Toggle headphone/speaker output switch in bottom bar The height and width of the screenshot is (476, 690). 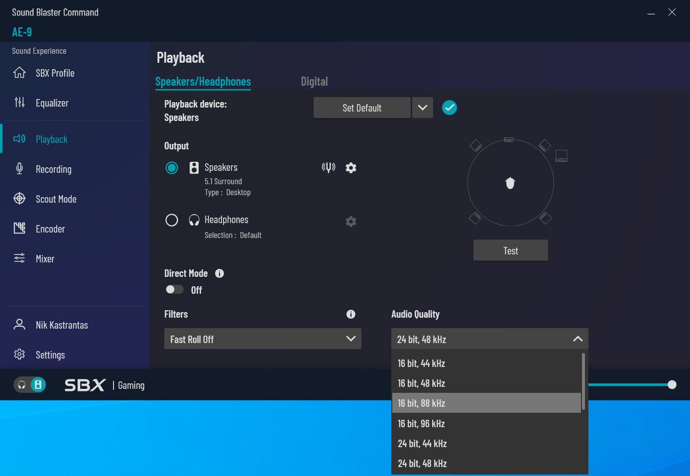[x=30, y=385]
